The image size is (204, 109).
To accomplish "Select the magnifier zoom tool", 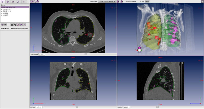I will [34, 1].
